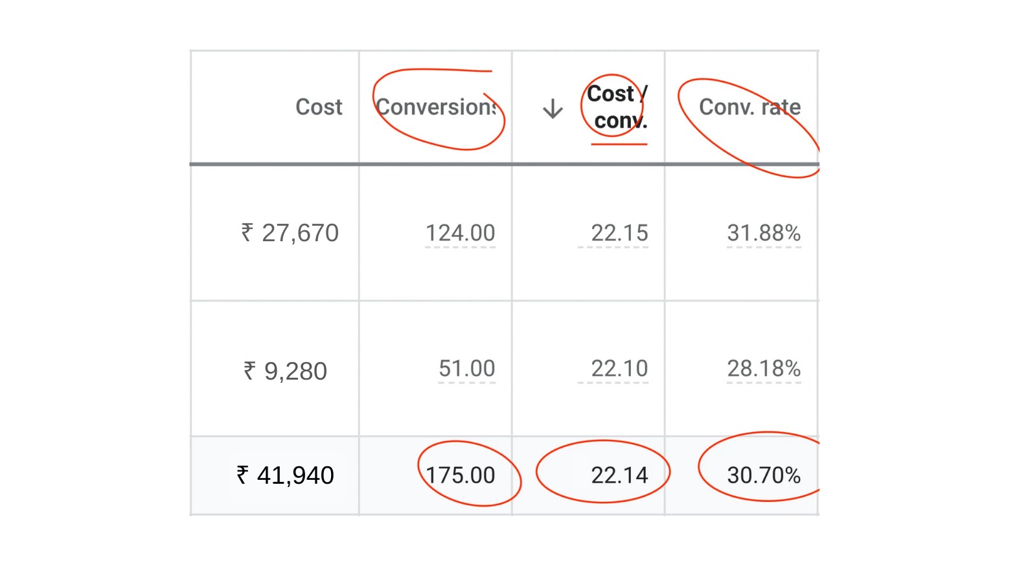The width and height of the screenshot is (1030, 573).
Task: Click the rupee symbol before 41,940
Action: (x=242, y=475)
